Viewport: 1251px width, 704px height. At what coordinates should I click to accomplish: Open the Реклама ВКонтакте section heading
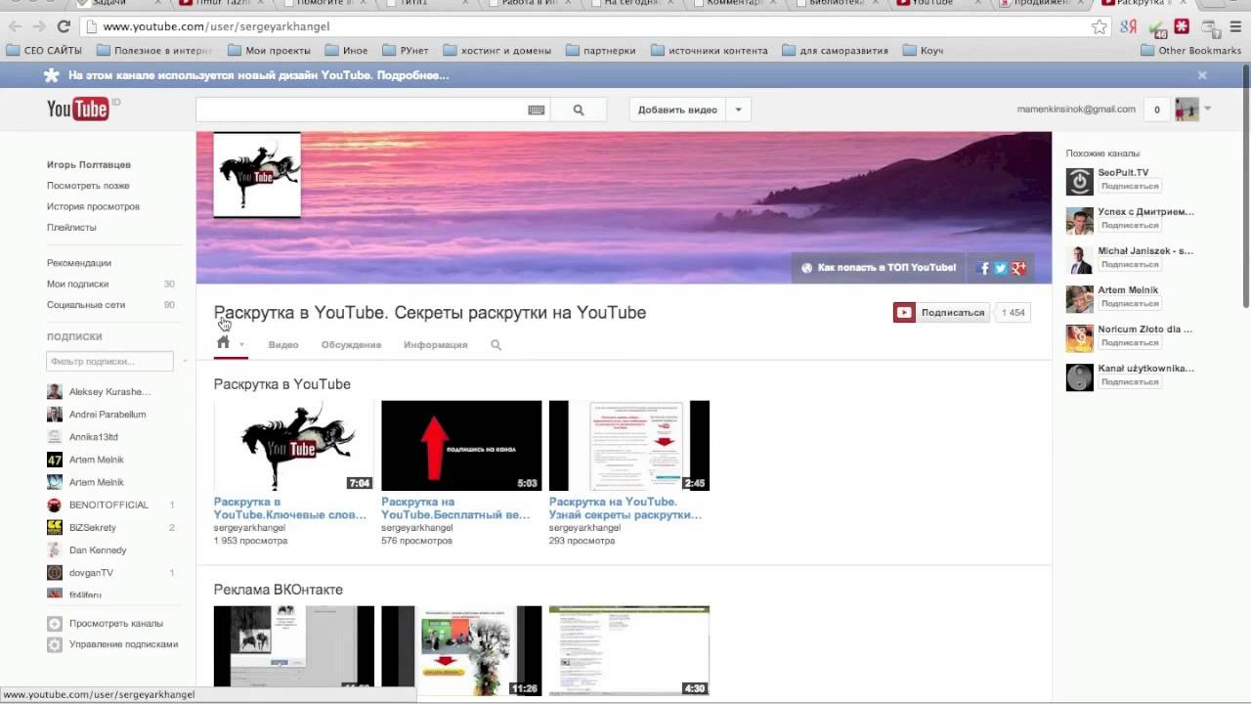pyautogui.click(x=279, y=590)
